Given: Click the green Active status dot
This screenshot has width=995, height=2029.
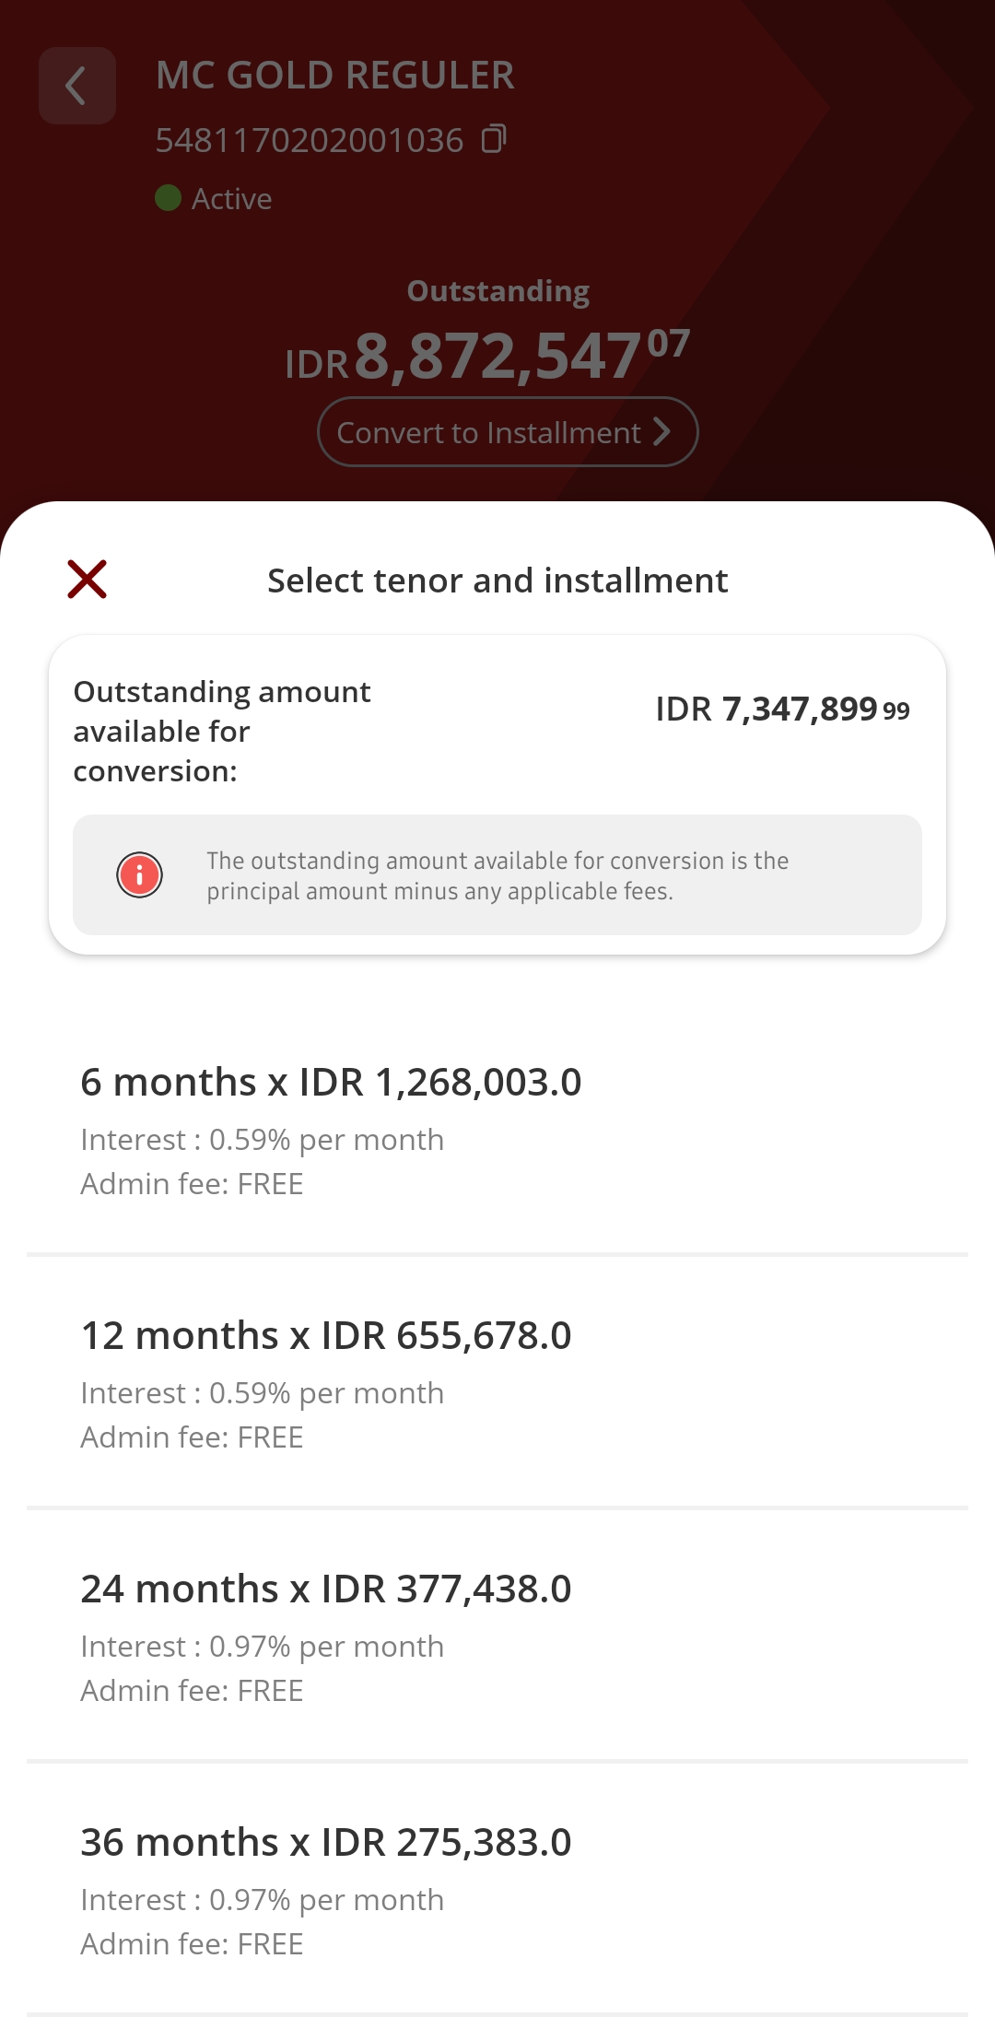Looking at the screenshot, I should 168,198.
